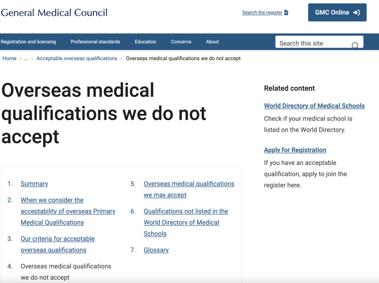379x283 pixels.
Task: Open the Professional standards menu
Action: [95, 42]
